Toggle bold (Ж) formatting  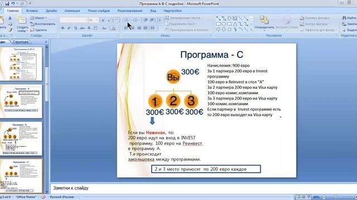[x=62, y=28]
